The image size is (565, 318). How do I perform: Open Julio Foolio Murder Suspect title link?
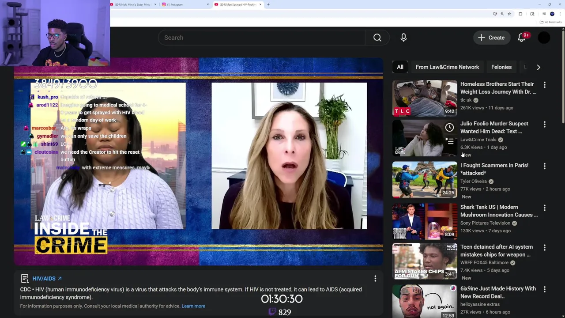tap(494, 127)
